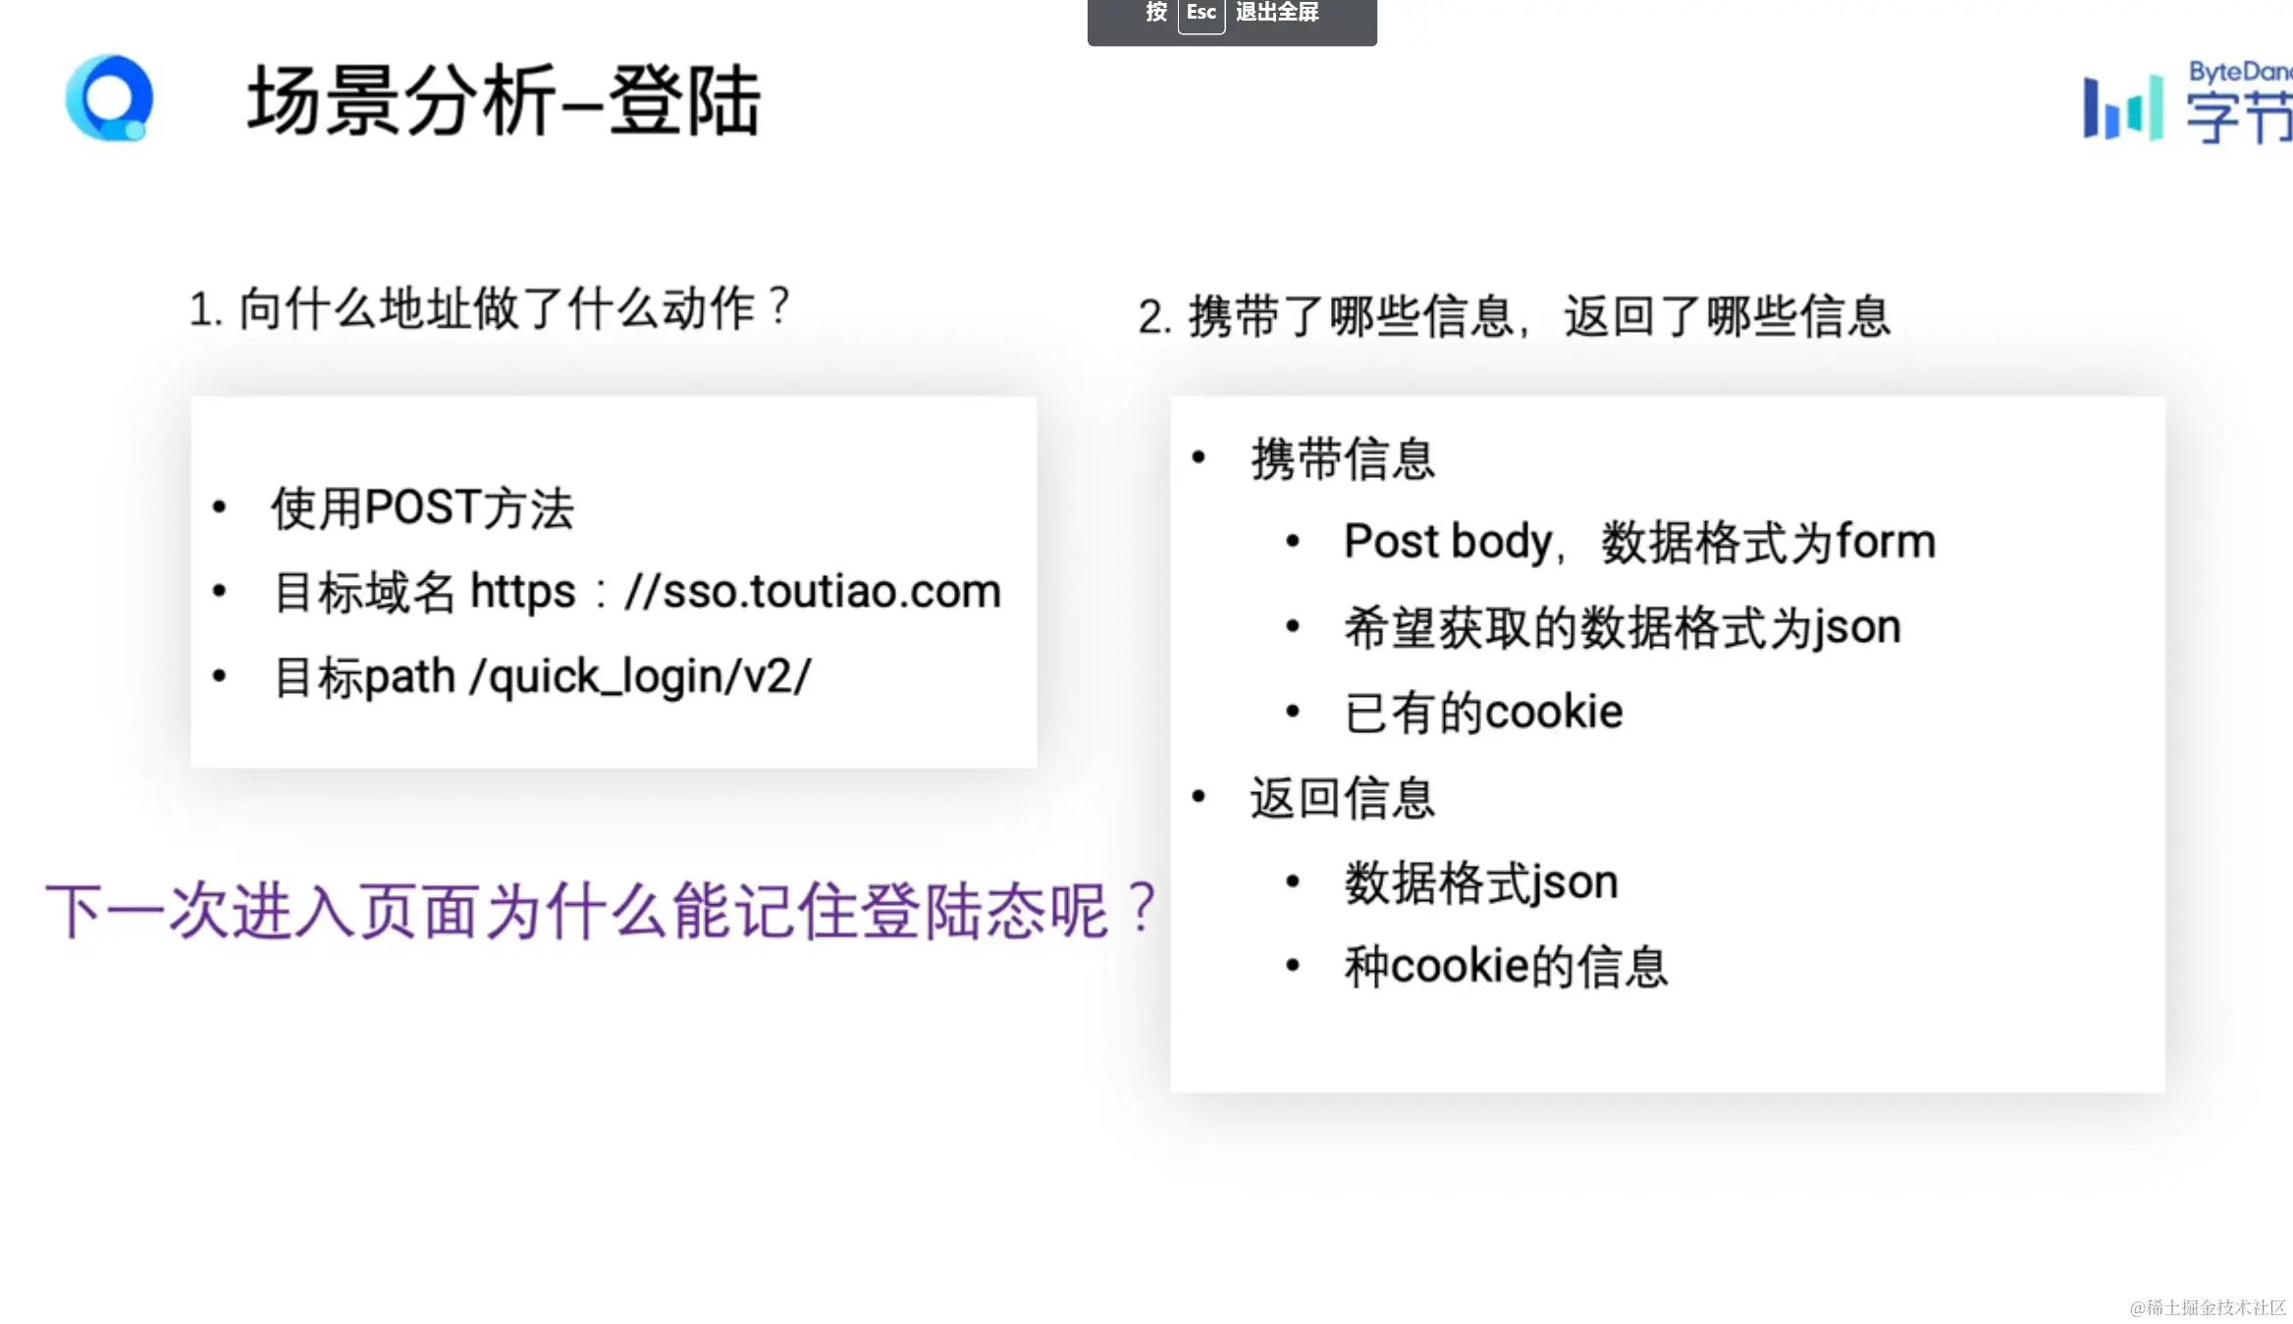Viewport: 2293px width, 1324px height.
Task: Click the 种cookie的信息 bullet item
Action: coord(1506,967)
